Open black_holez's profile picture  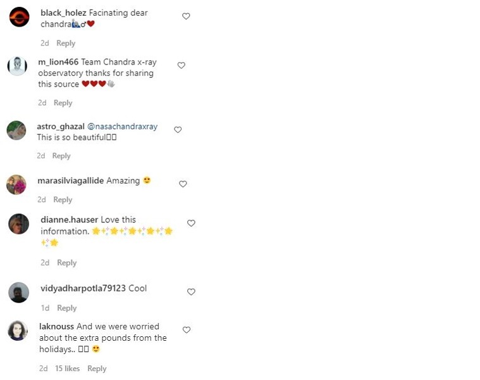coord(19,17)
